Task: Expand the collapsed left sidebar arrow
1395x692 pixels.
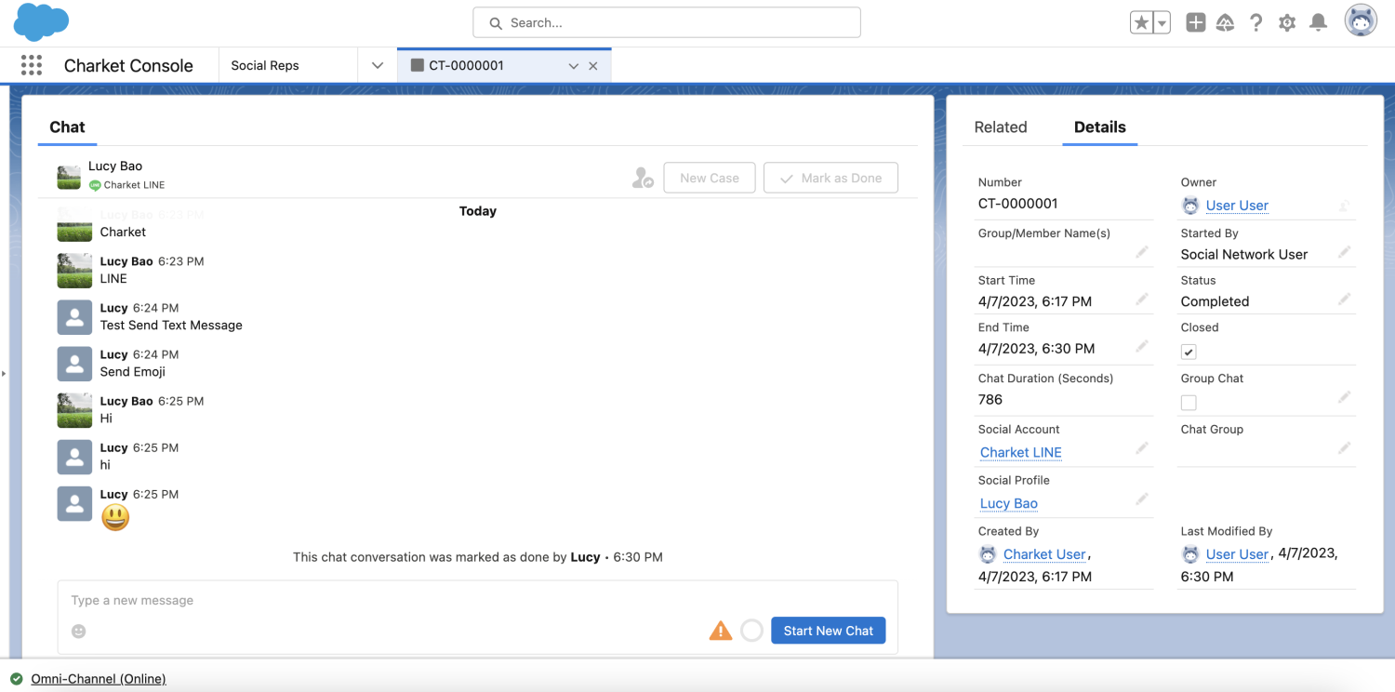Action: [x=4, y=373]
